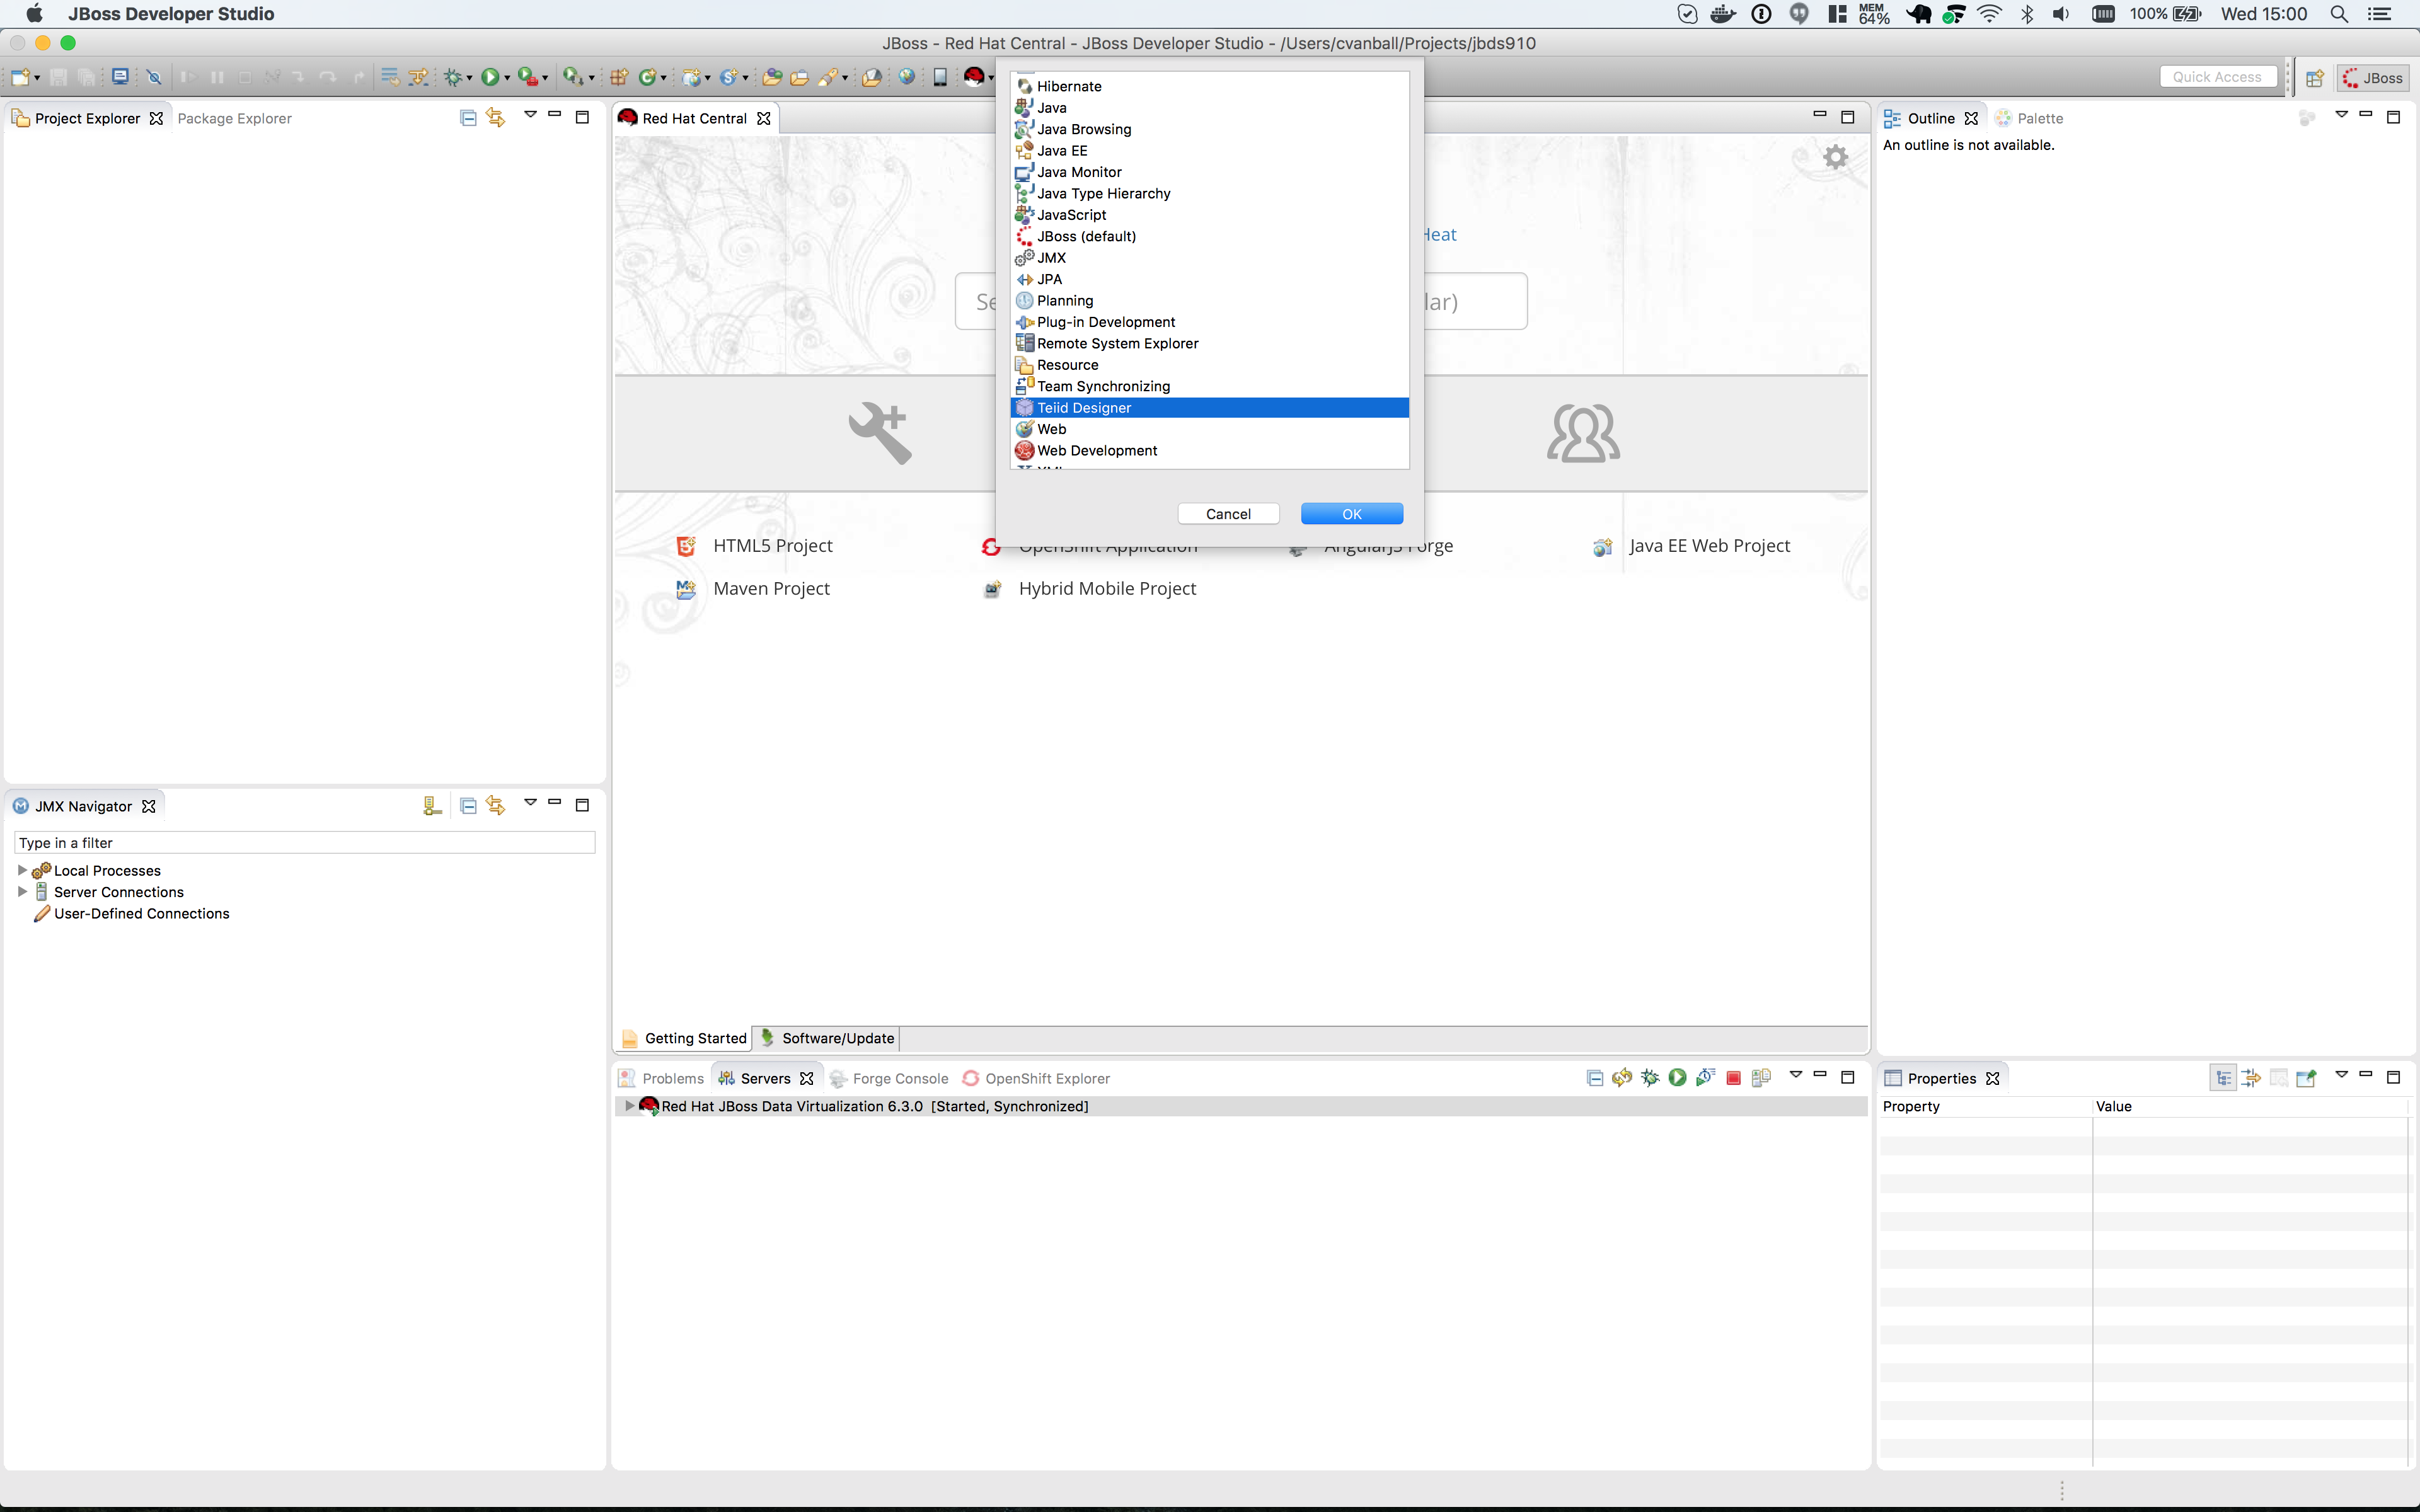This screenshot has width=2420, height=1512.
Task: Start the server with the green play icon in Servers view
Action: (1677, 1078)
